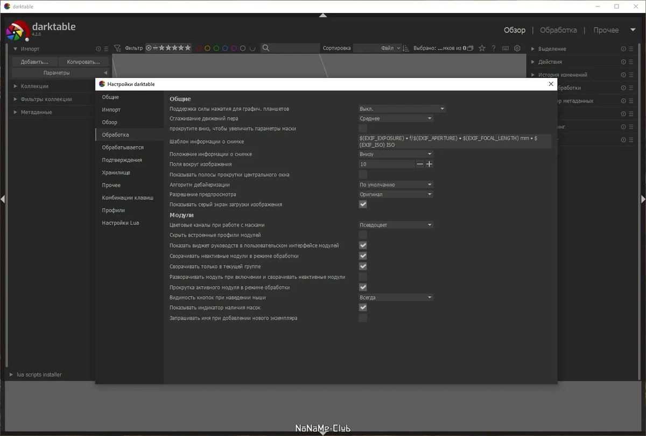Click the Копировать... import button

[83, 62]
